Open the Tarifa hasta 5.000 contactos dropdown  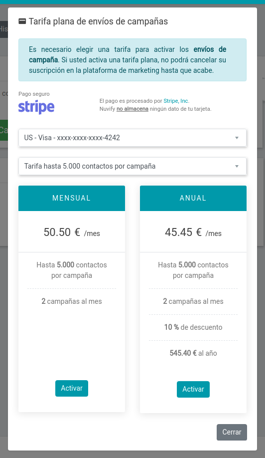point(132,166)
